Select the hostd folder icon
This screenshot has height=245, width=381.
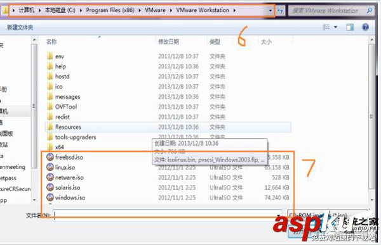click(50, 77)
